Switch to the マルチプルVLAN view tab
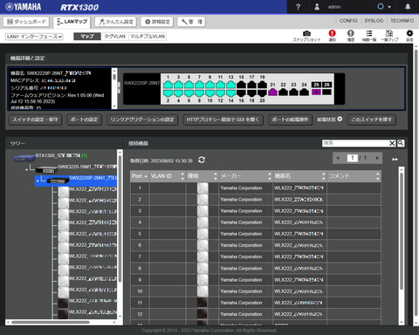Viewport: 419px width, 335px height. pos(148,37)
